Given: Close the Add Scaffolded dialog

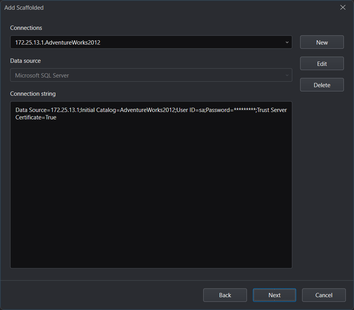Looking at the screenshot, I should [343, 7].
